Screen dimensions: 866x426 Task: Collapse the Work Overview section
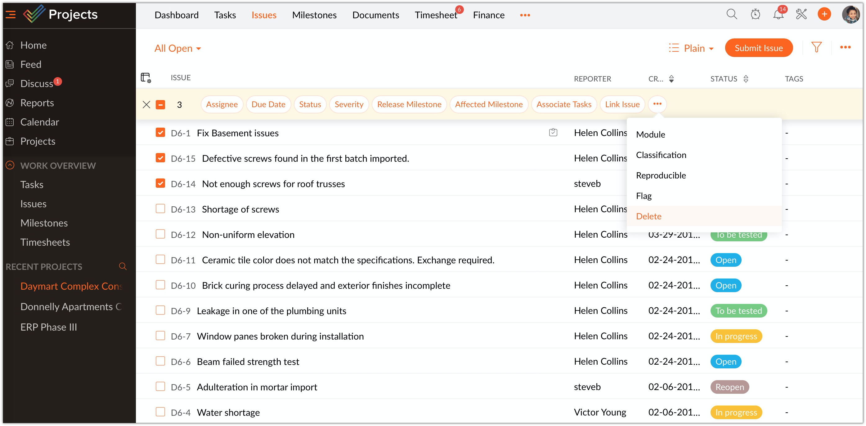point(10,165)
